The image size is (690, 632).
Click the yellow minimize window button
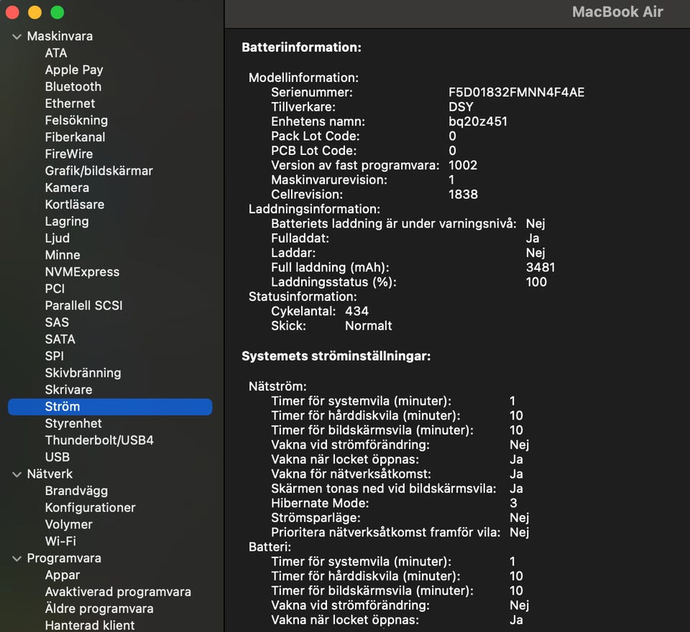tap(34, 12)
